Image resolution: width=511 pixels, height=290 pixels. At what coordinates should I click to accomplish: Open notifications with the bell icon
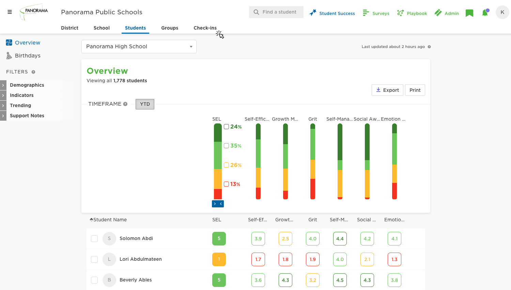(x=485, y=13)
